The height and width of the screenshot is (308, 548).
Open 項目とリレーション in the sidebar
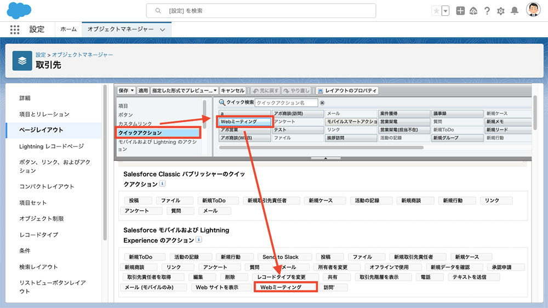click(44, 114)
